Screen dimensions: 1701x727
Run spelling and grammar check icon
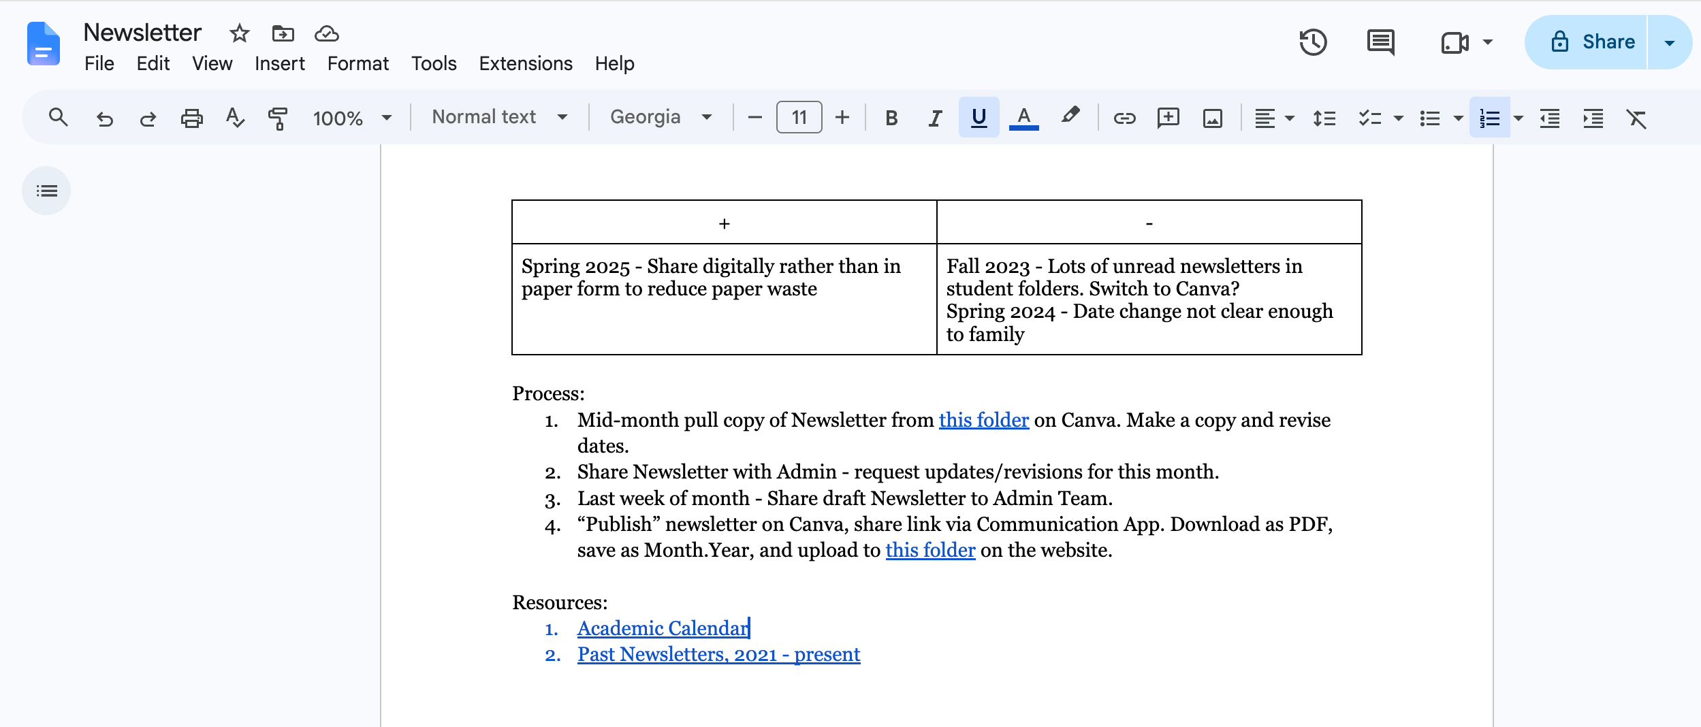click(235, 118)
